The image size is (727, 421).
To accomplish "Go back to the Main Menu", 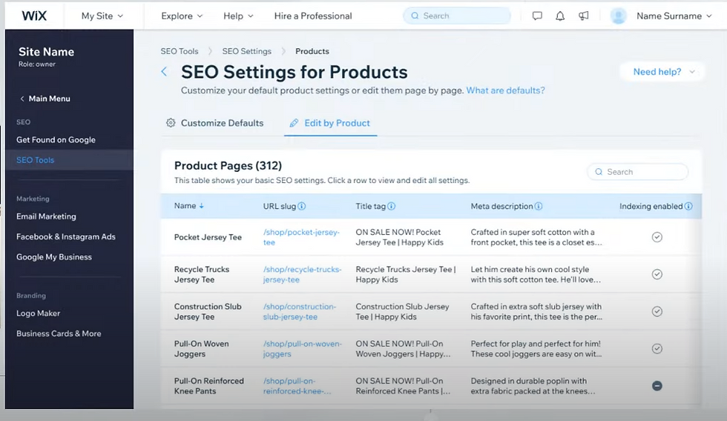I will [x=45, y=99].
